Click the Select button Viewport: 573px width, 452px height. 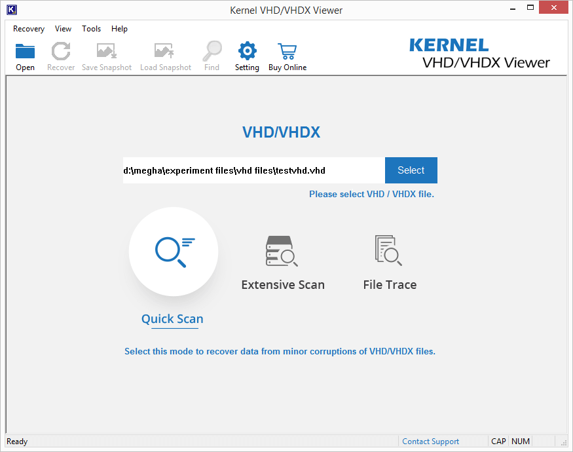coord(411,170)
